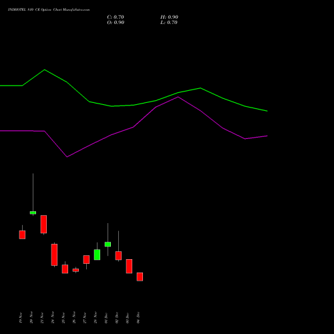Image resolution: width=334 pixels, height=334 pixels.
Task: Click the '26 Nov' date label
Action: 74,318
